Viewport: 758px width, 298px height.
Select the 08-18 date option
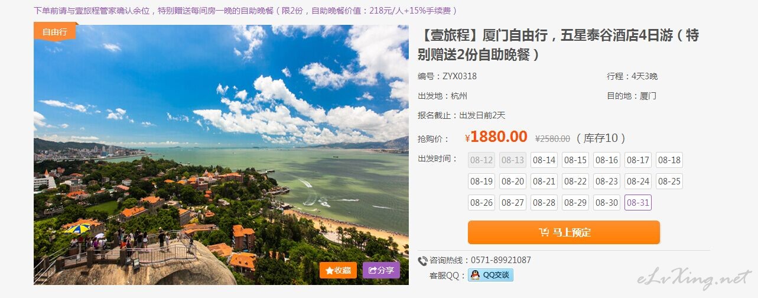[x=669, y=160]
